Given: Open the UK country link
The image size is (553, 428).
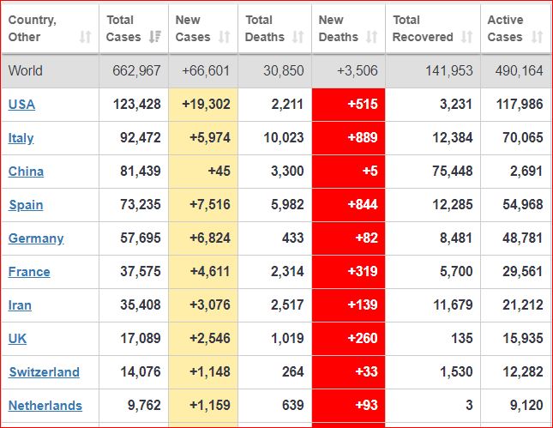Looking at the screenshot, I should [x=17, y=339].
